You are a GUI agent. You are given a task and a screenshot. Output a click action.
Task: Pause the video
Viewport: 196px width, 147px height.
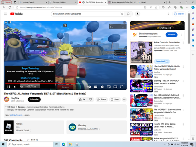tap(9, 87)
